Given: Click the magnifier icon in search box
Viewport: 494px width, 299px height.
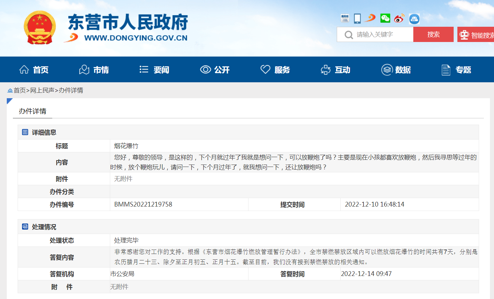Looking at the screenshot, I should (349, 35).
